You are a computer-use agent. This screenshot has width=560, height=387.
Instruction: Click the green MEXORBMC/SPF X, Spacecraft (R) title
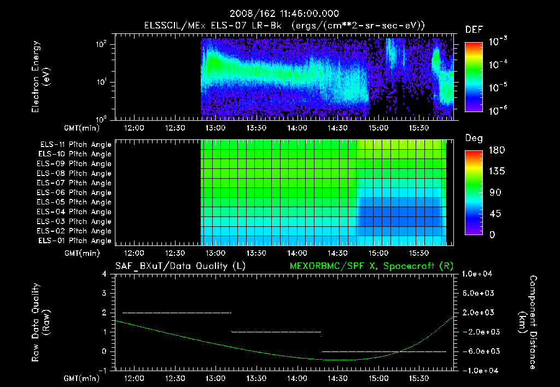tap(371, 266)
